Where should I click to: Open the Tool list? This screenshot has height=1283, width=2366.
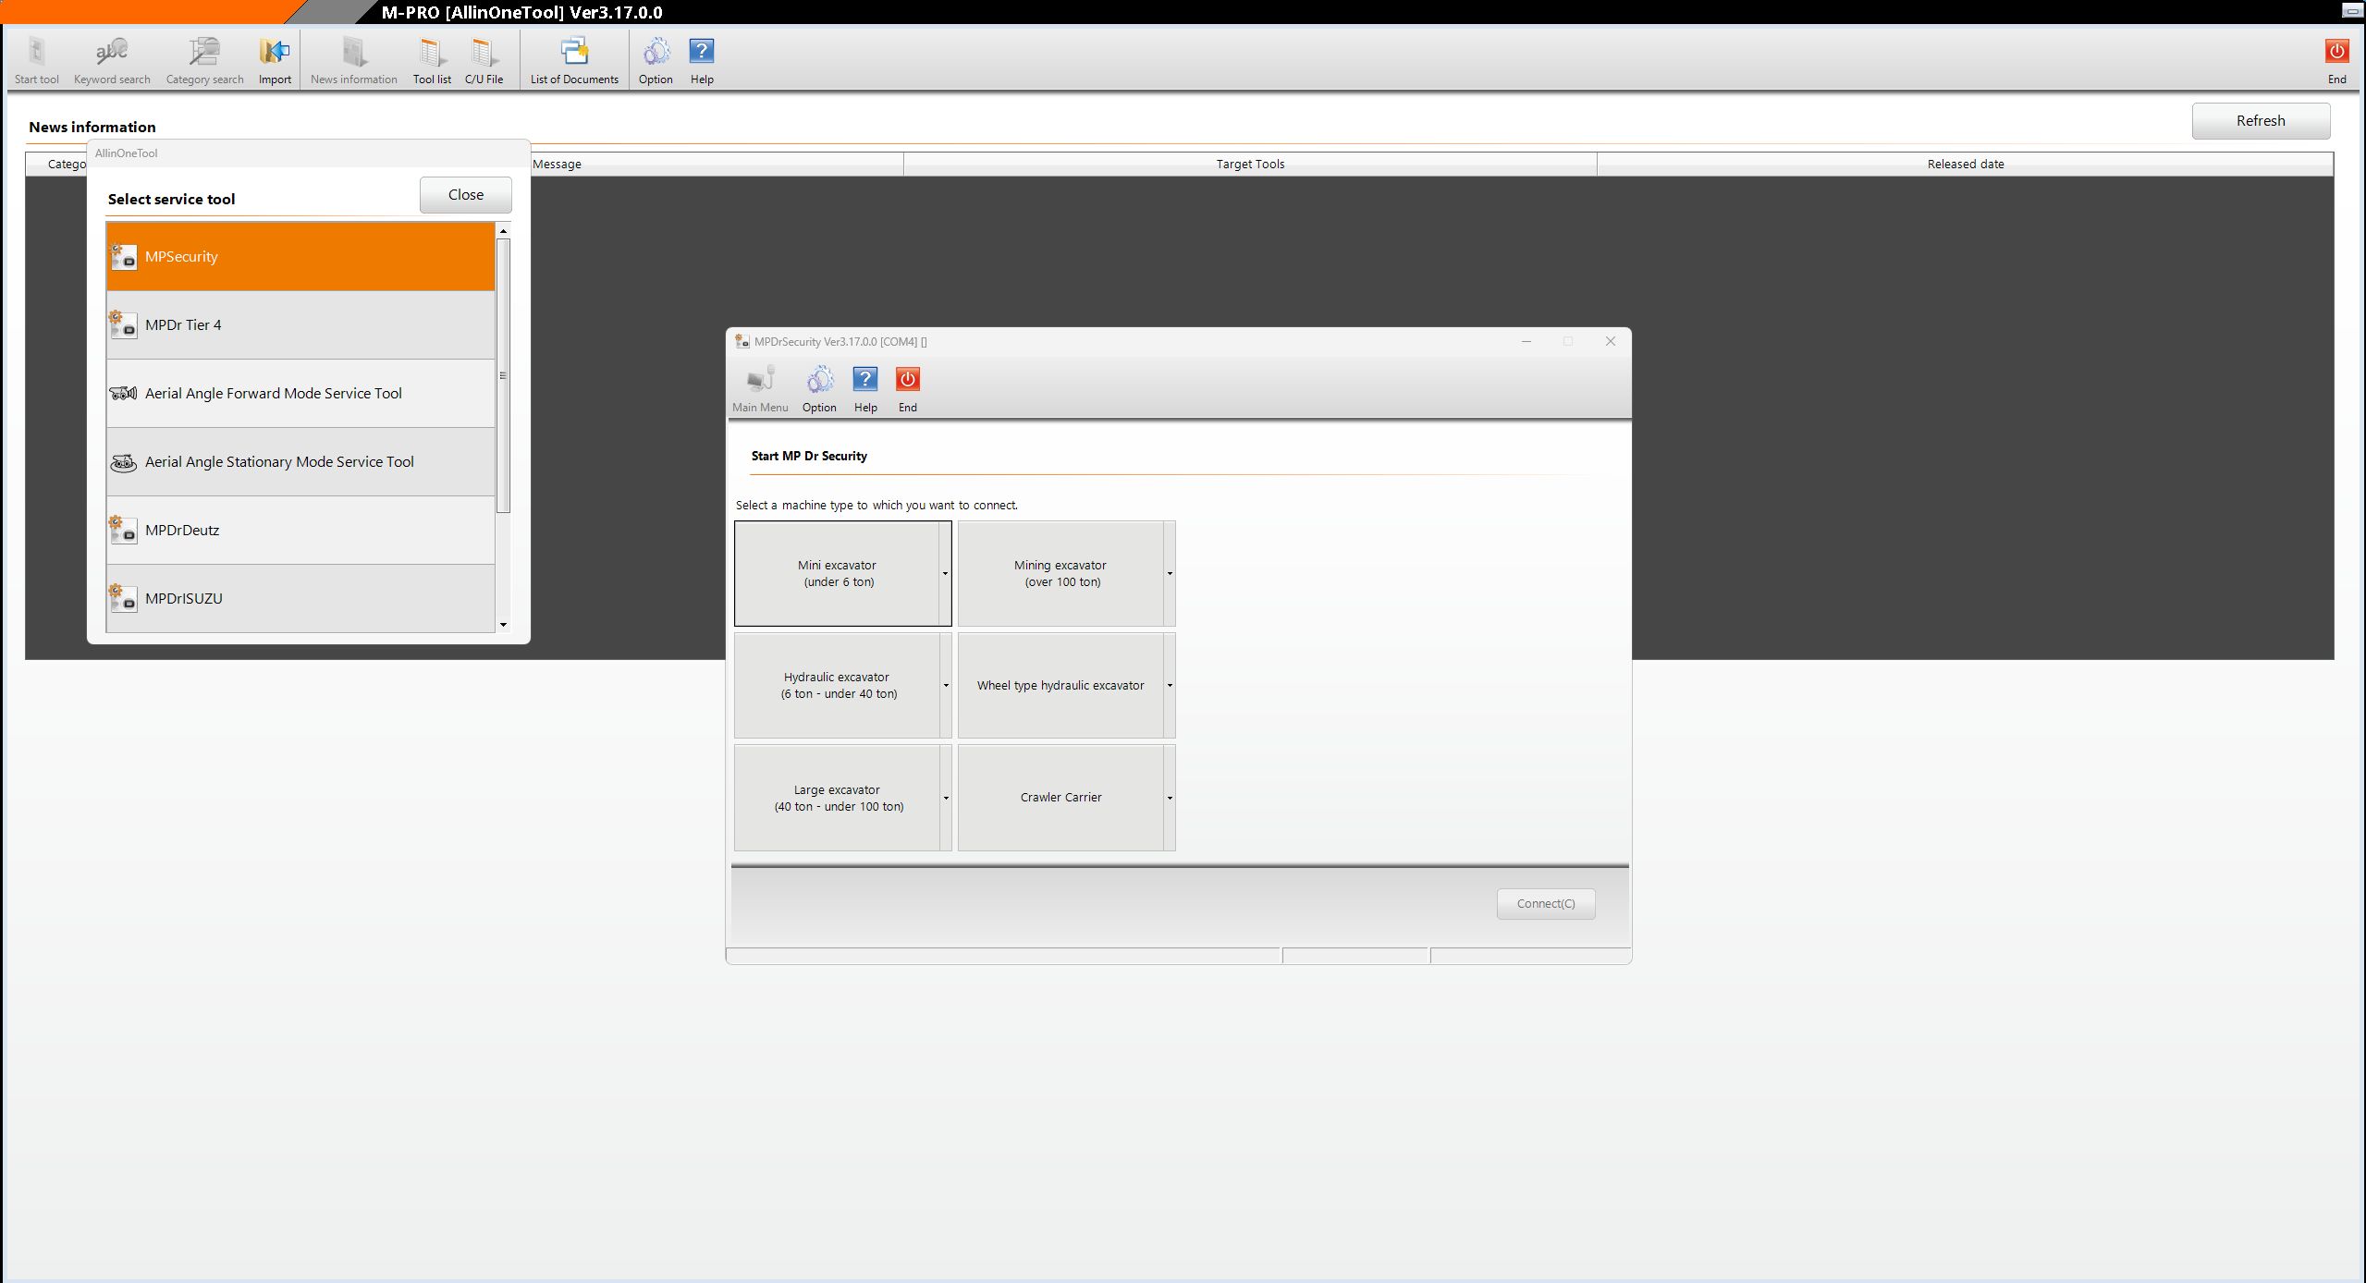pyautogui.click(x=432, y=61)
